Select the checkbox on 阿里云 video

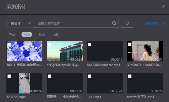[49, 76]
